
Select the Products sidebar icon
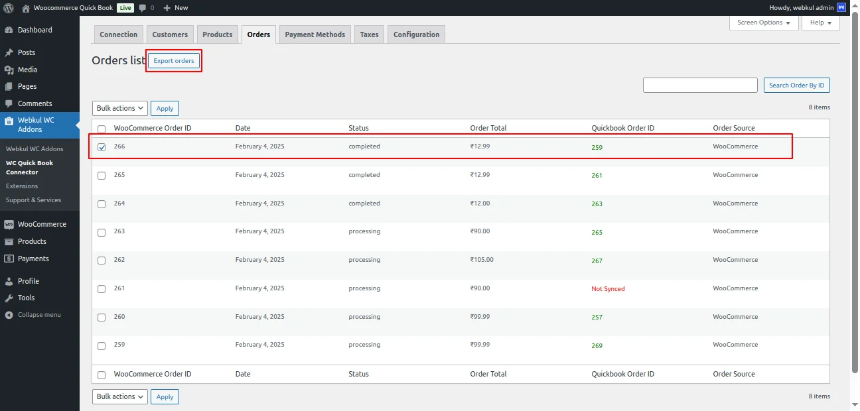[31, 241]
